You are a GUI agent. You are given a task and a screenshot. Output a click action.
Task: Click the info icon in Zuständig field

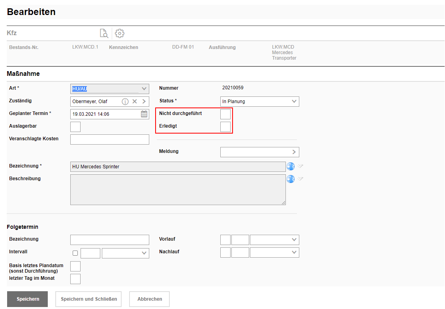click(x=125, y=102)
